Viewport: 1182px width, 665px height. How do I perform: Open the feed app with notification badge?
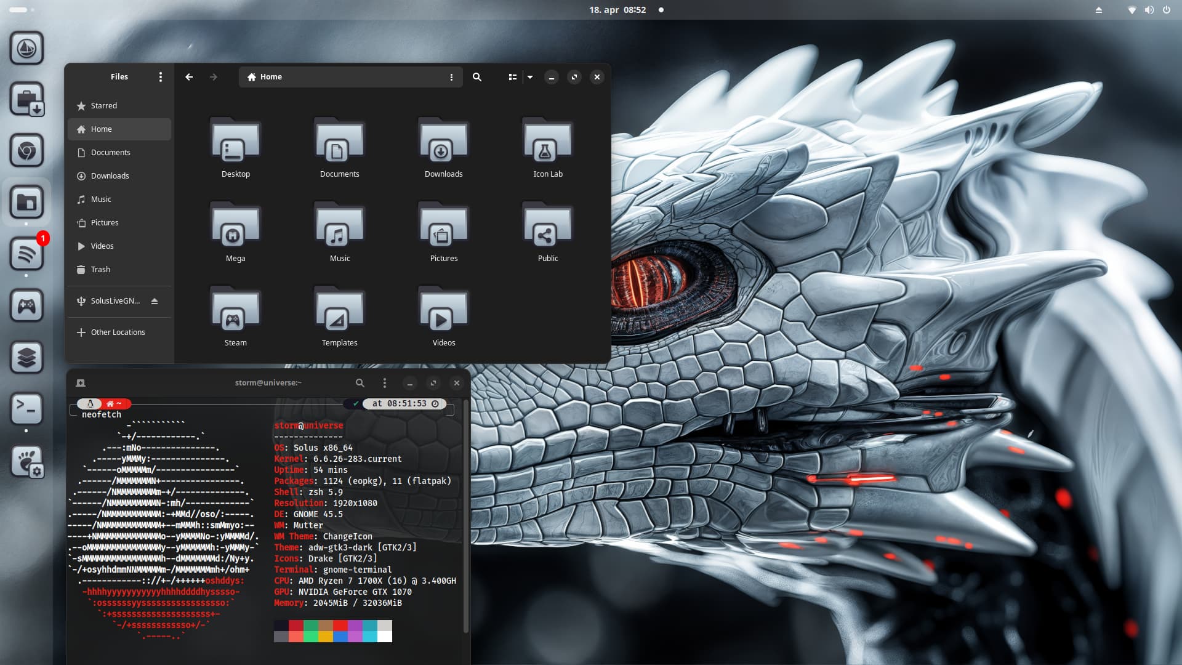(26, 254)
